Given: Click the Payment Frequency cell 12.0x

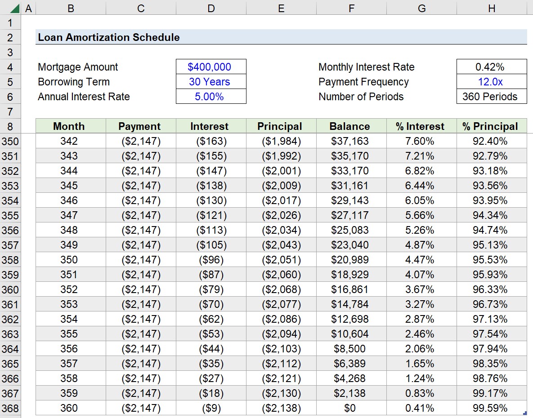Looking at the screenshot, I should (491, 81).
